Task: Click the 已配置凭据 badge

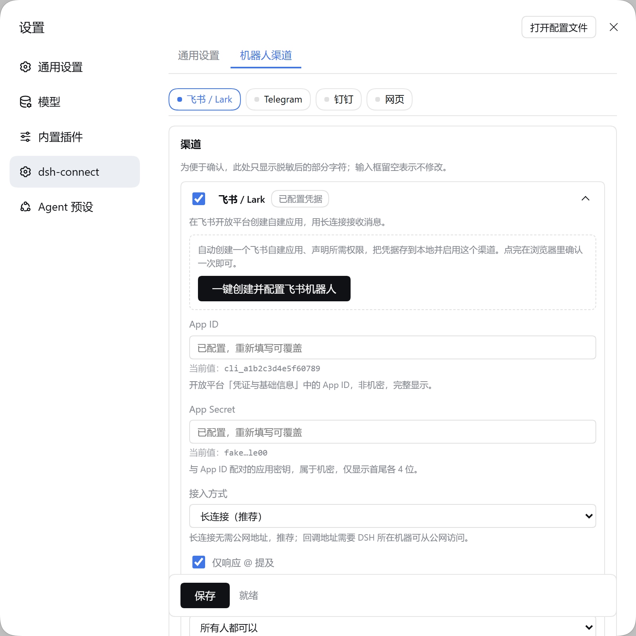Action: (x=300, y=199)
